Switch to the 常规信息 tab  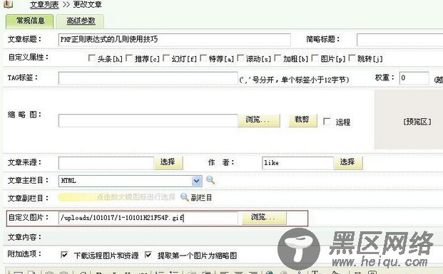[30, 21]
